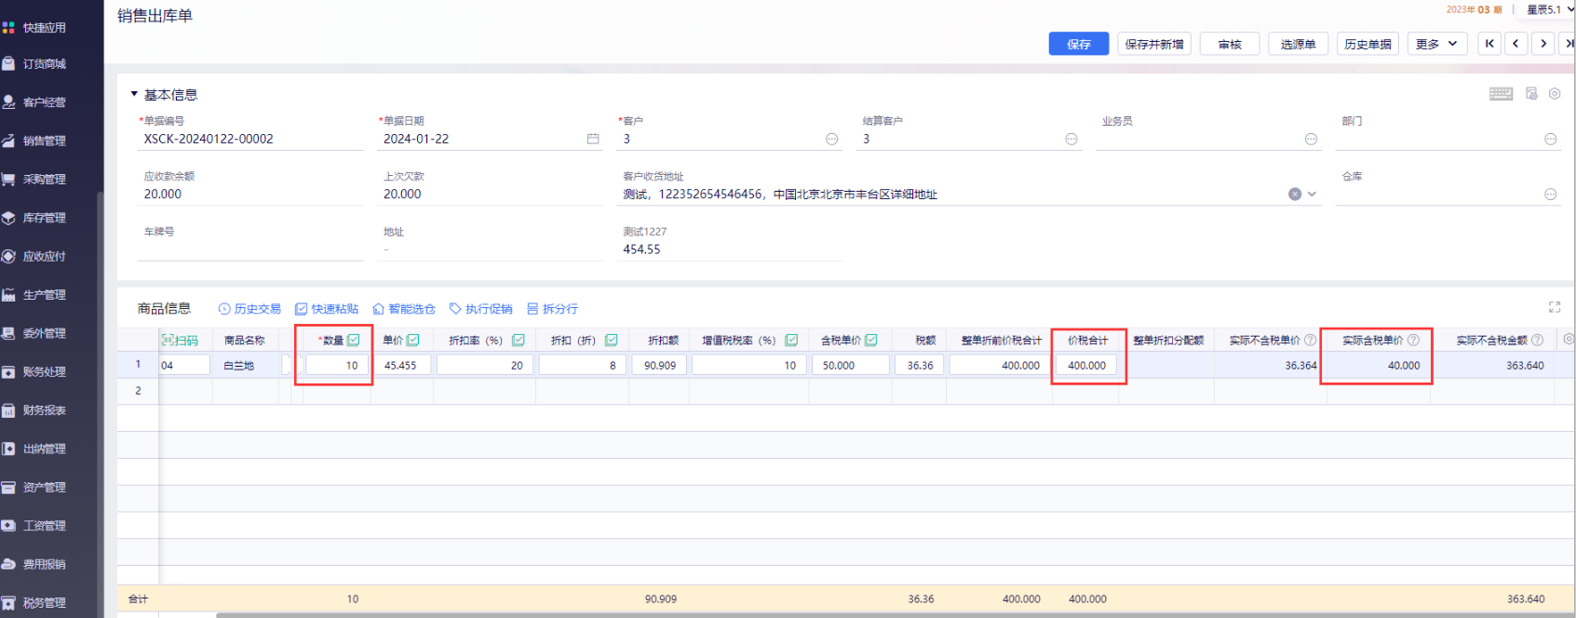Click 单据编号 input field
The image size is (1576, 618).
(249, 139)
